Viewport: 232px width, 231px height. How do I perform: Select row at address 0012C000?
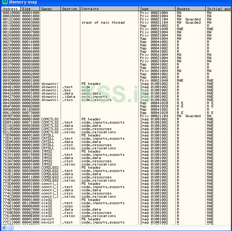[x=116, y=19]
